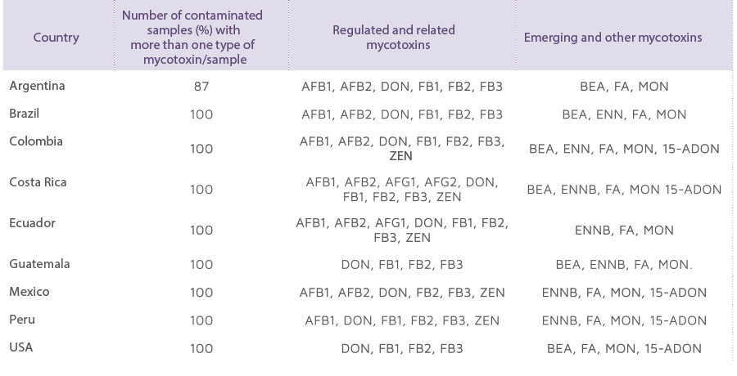This screenshot has height=376, width=737.
Task: Click Argentina's 87 percent value
Action: 201,87
